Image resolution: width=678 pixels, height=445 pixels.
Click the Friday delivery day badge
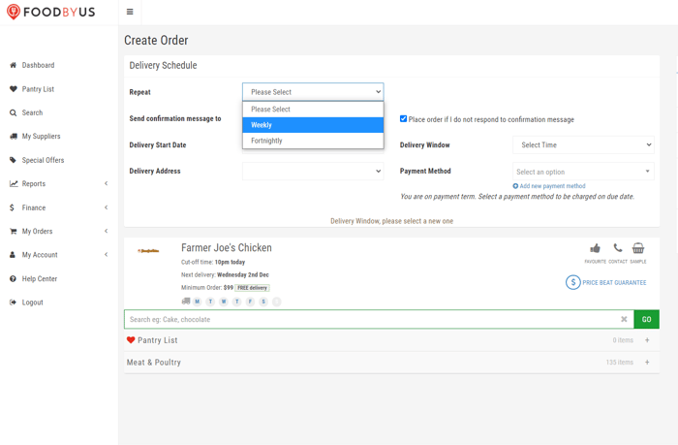point(250,302)
